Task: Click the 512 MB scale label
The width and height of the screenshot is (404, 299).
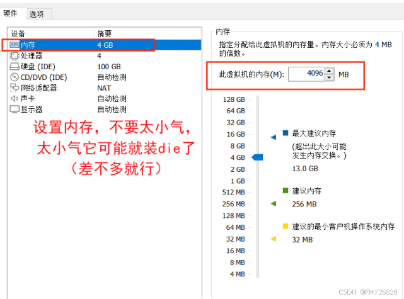Action: pos(234,192)
